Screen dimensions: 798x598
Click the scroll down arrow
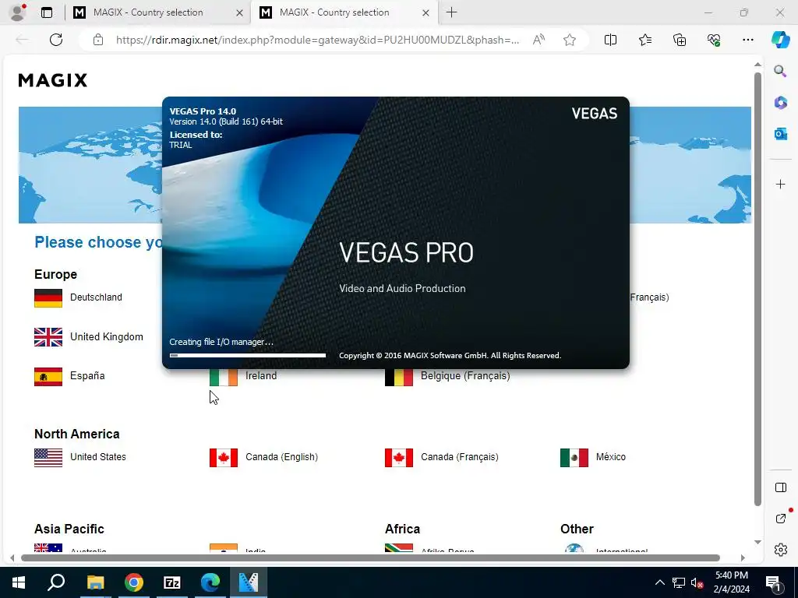click(x=757, y=542)
